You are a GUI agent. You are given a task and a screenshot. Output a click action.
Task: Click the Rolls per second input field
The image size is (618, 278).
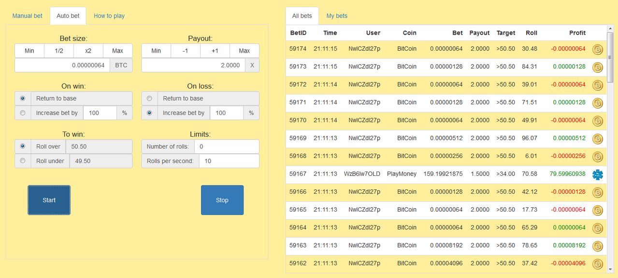(229, 161)
